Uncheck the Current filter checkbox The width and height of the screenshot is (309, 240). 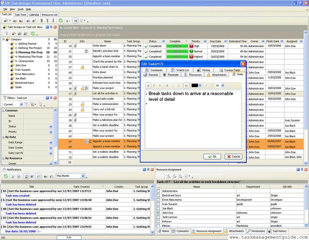pyautogui.click(x=61, y=28)
